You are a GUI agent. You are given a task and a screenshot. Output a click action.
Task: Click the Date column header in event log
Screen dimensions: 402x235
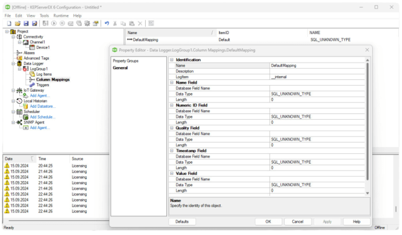click(x=19, y=159)
